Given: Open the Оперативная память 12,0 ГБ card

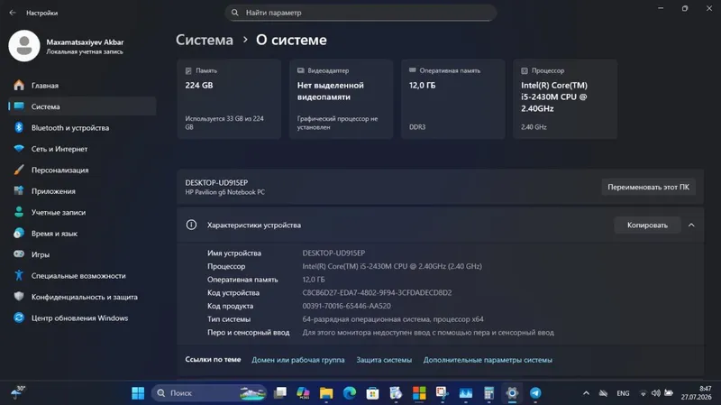Looking at the screenshot, I should pyautogui.click(x=453, y=99).
